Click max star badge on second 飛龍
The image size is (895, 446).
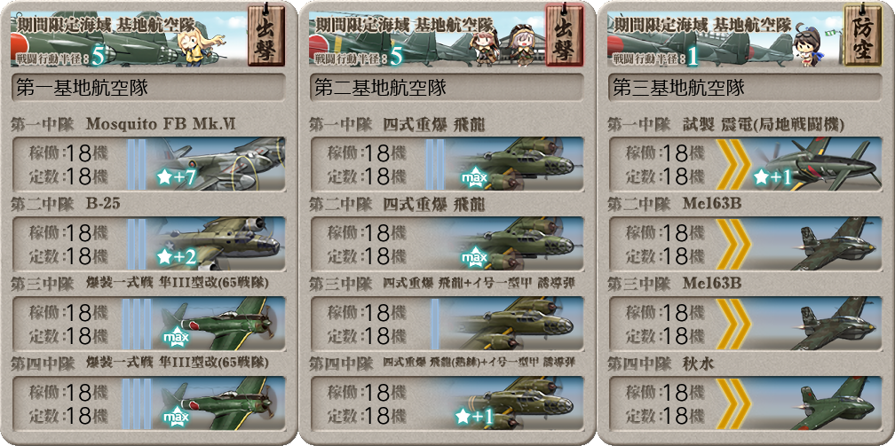coord(474,258)
